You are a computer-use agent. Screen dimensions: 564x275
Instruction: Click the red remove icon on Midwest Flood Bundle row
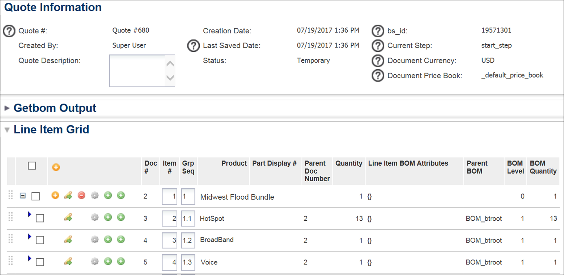[81, 196]
